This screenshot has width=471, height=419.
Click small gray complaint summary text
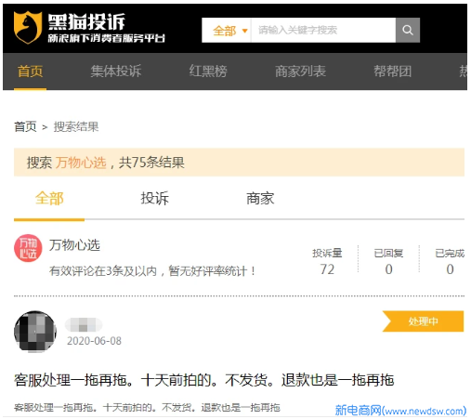point(147,407)
